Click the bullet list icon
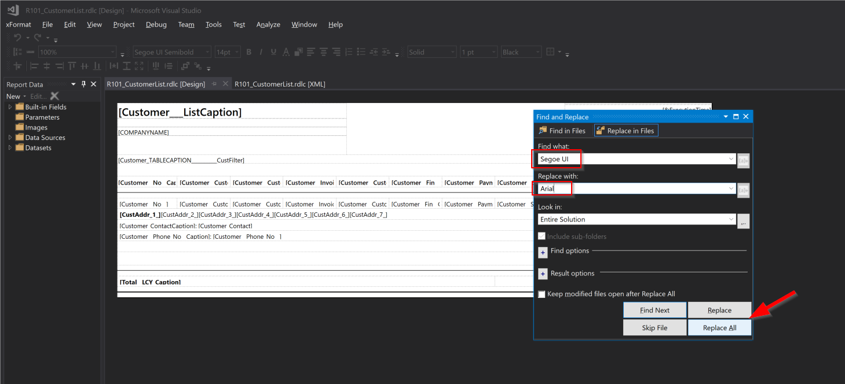This screenshot has width=845, height=384. pyautogui.click(x=361, y=51)
